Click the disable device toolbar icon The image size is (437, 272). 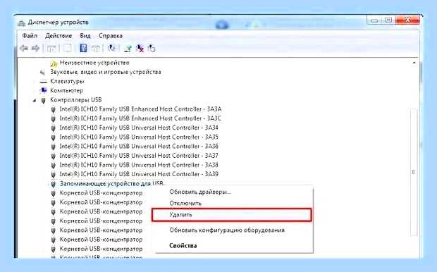click(x=152, y=49)
